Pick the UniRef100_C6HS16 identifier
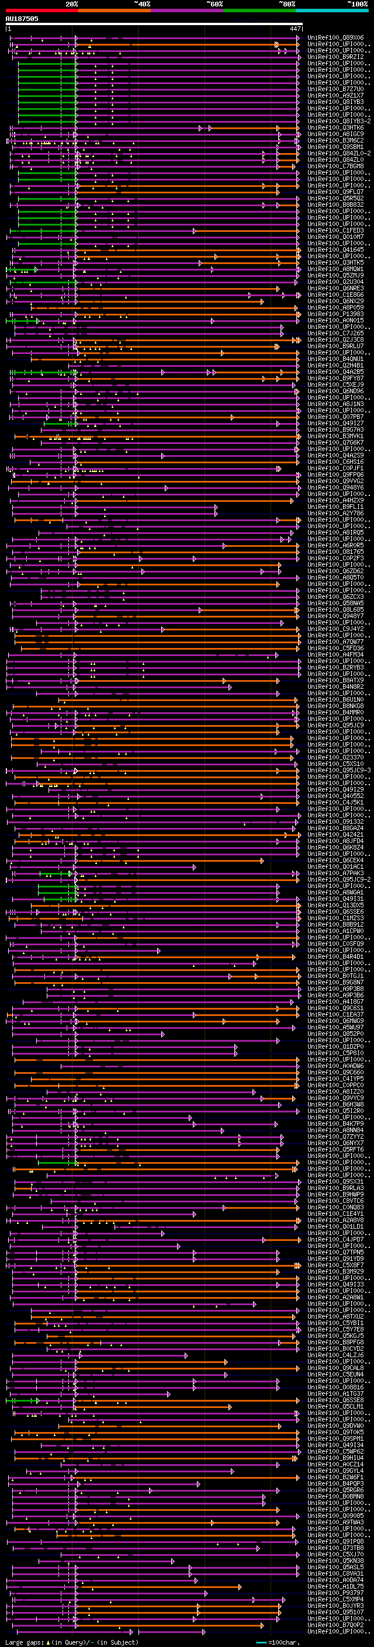The image size is (374, 1647). pyautogui.click(x=335, y=462)
